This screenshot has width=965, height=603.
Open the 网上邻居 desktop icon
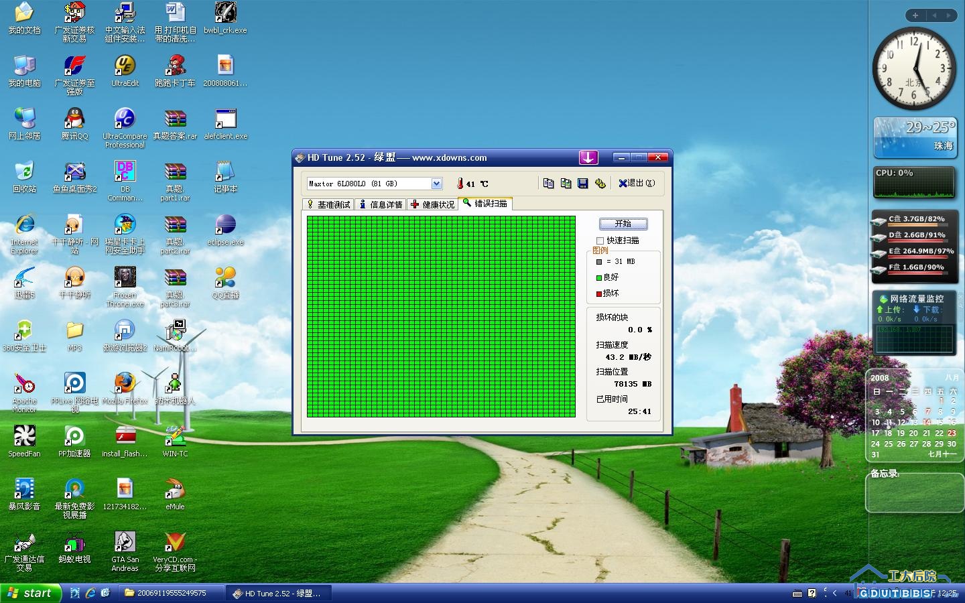(x=24, y=124)
